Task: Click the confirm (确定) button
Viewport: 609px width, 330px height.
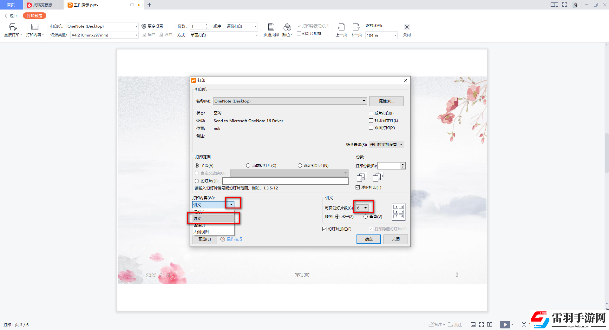Action: (x=369, y=239)
